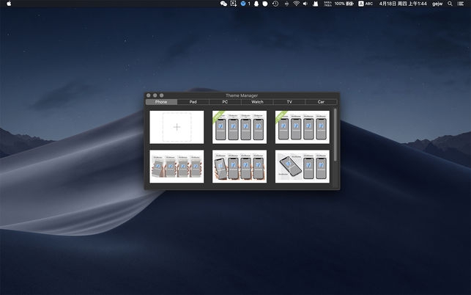Switch to the Pad tab
The height and width of the screenshot is (295, 471).
pos(193,102)
